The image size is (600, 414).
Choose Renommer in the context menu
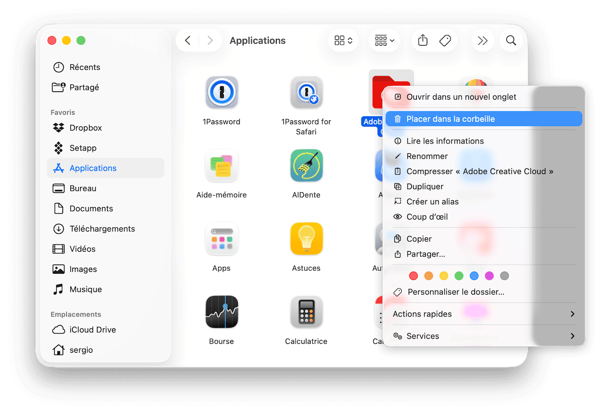(484, 156)
